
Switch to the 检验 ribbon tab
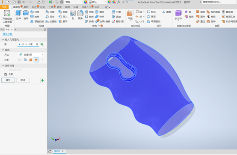(x=42, y=7)
